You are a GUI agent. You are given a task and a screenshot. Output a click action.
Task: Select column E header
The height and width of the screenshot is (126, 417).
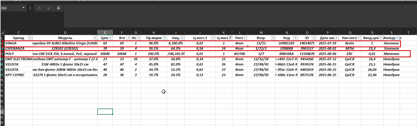coord(105,32)
